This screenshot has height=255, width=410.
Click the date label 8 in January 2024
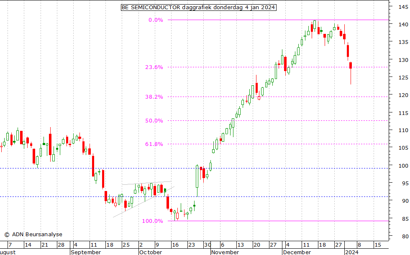coord(359,245)
